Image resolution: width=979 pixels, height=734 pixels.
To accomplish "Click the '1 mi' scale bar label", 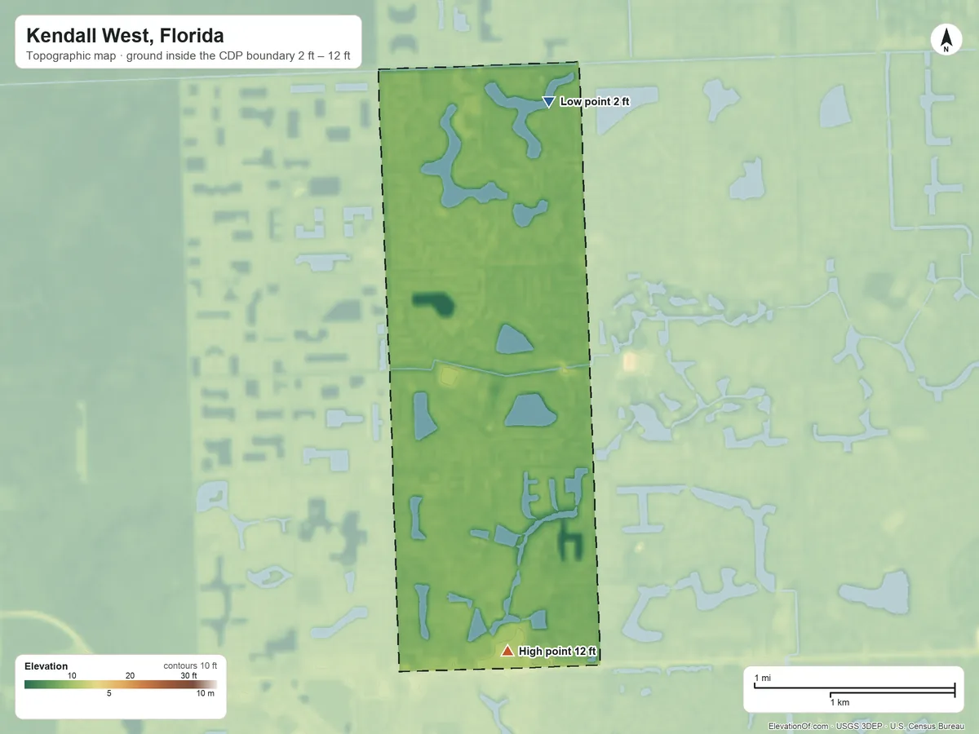I will click(x=761, y=679).
